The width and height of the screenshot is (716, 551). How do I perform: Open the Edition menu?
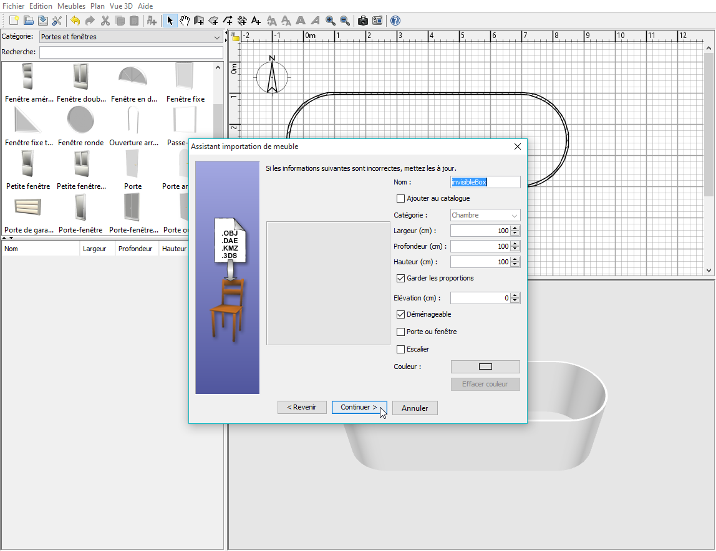click(41, 6)
